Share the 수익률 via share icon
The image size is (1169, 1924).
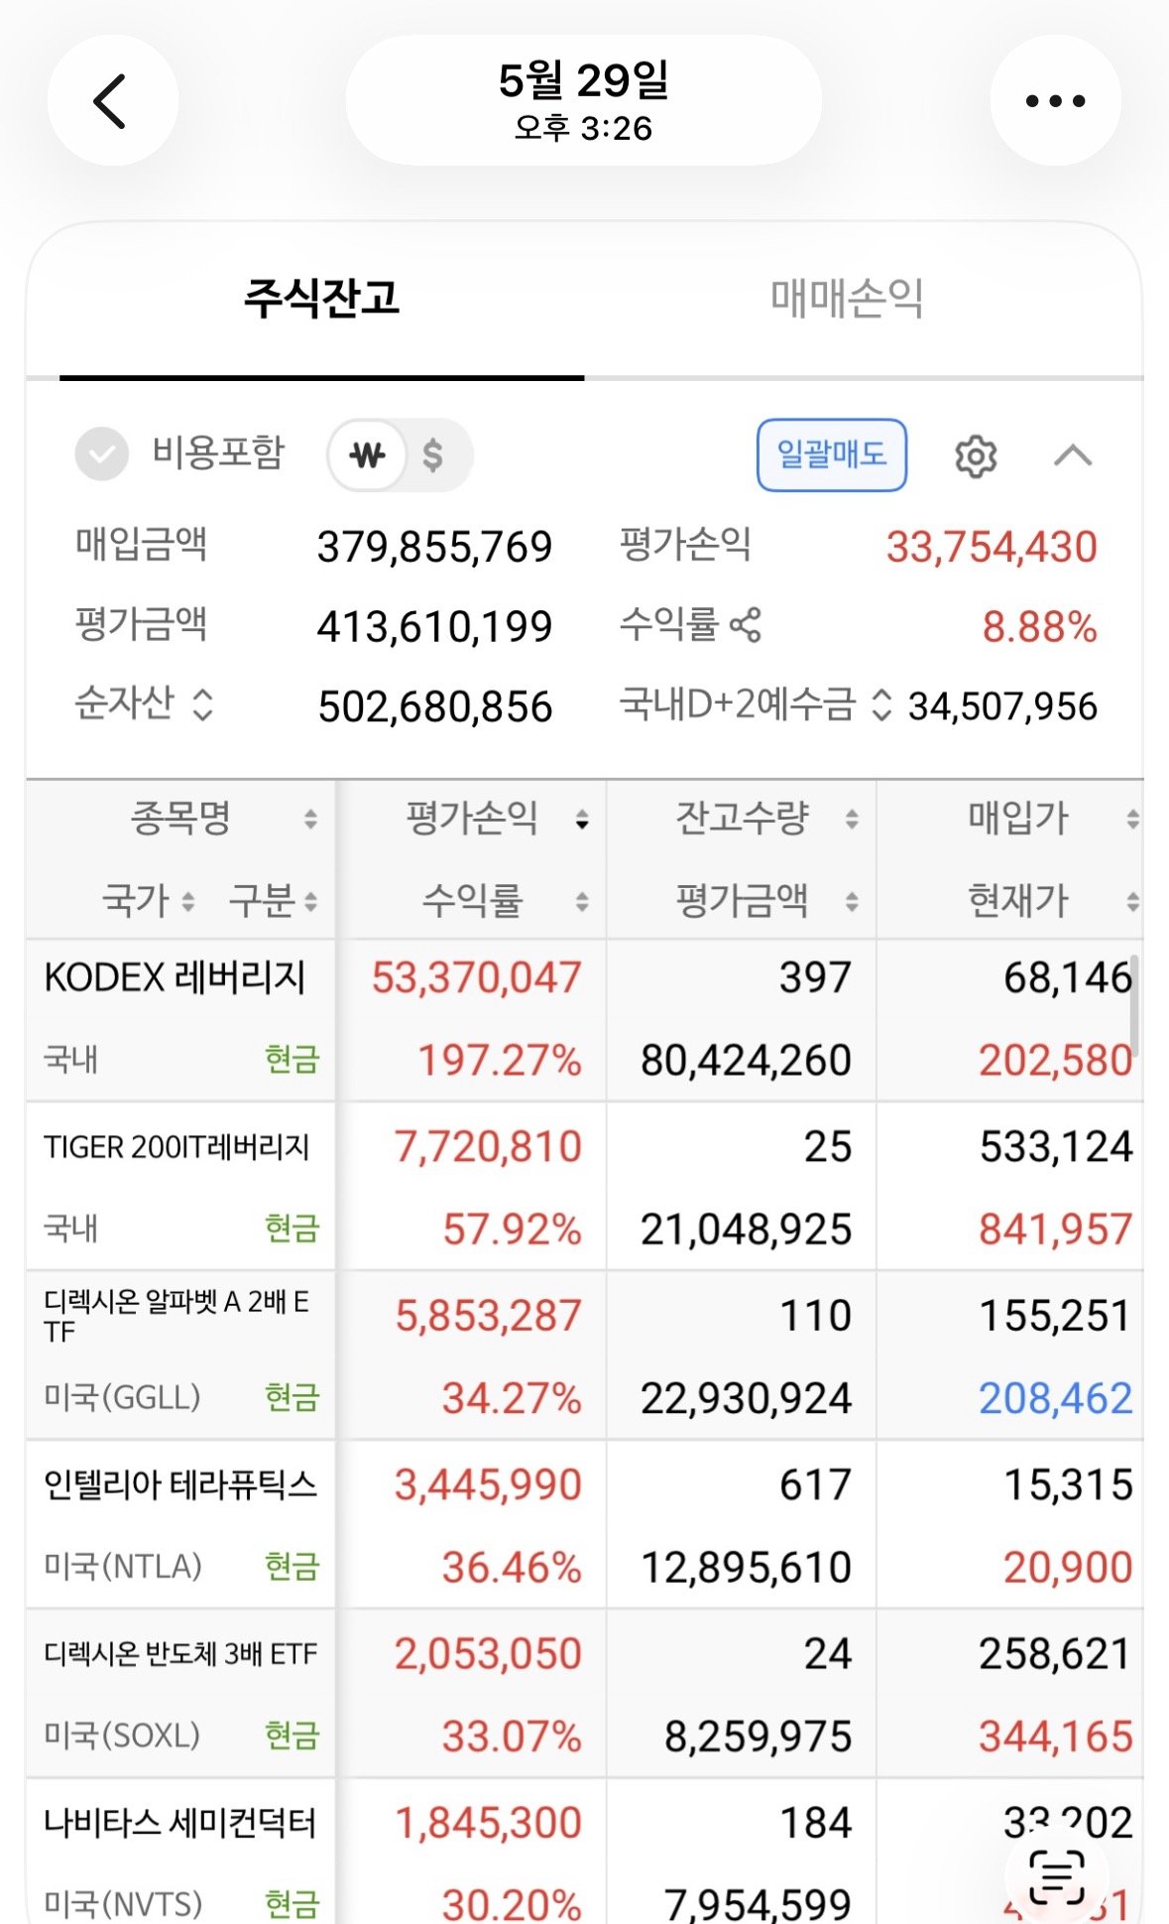pyautogui.click(x=746, y=625)
